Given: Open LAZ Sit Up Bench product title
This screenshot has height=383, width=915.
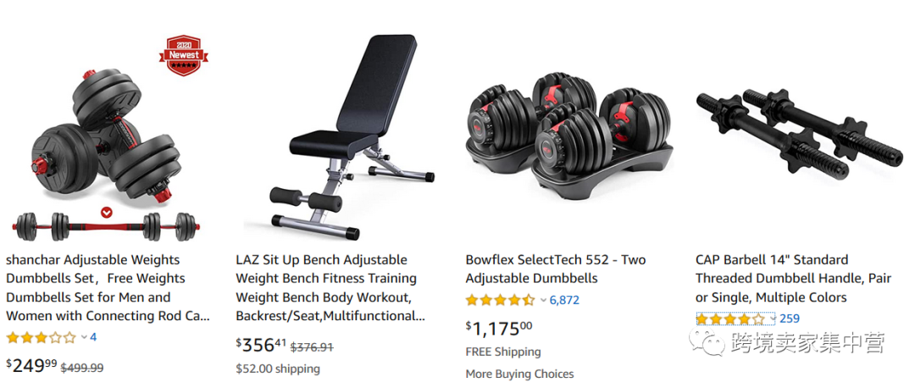Looking at the screenshot, I should point(330,288).
